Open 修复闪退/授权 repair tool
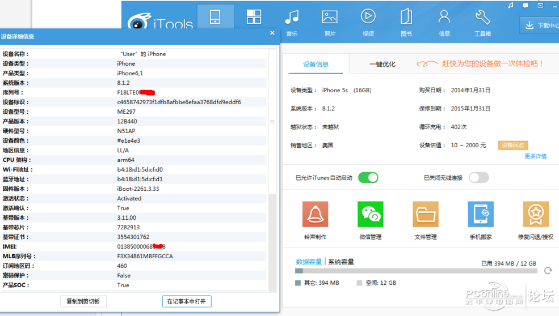The image size is (559, 316). [x=536, y=220]
